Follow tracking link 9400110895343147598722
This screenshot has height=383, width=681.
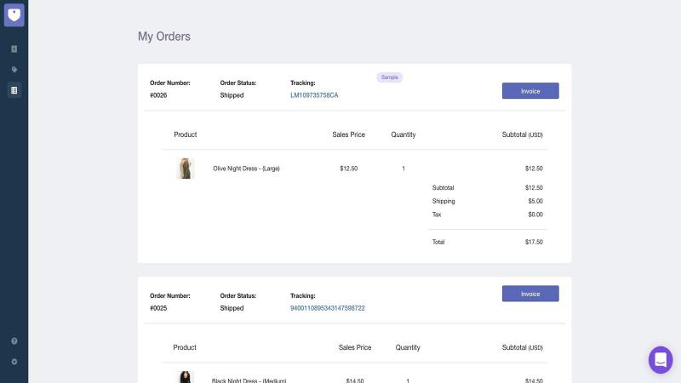click(328, 308)
